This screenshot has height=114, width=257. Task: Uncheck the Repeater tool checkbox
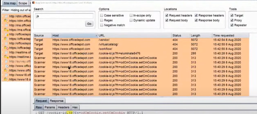tap(232, 25)
